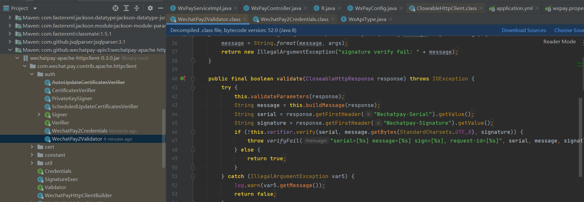This screenshot has width=584, height=202.
Task: Click the fold marker at line 46
Action: tap(193, 132)
